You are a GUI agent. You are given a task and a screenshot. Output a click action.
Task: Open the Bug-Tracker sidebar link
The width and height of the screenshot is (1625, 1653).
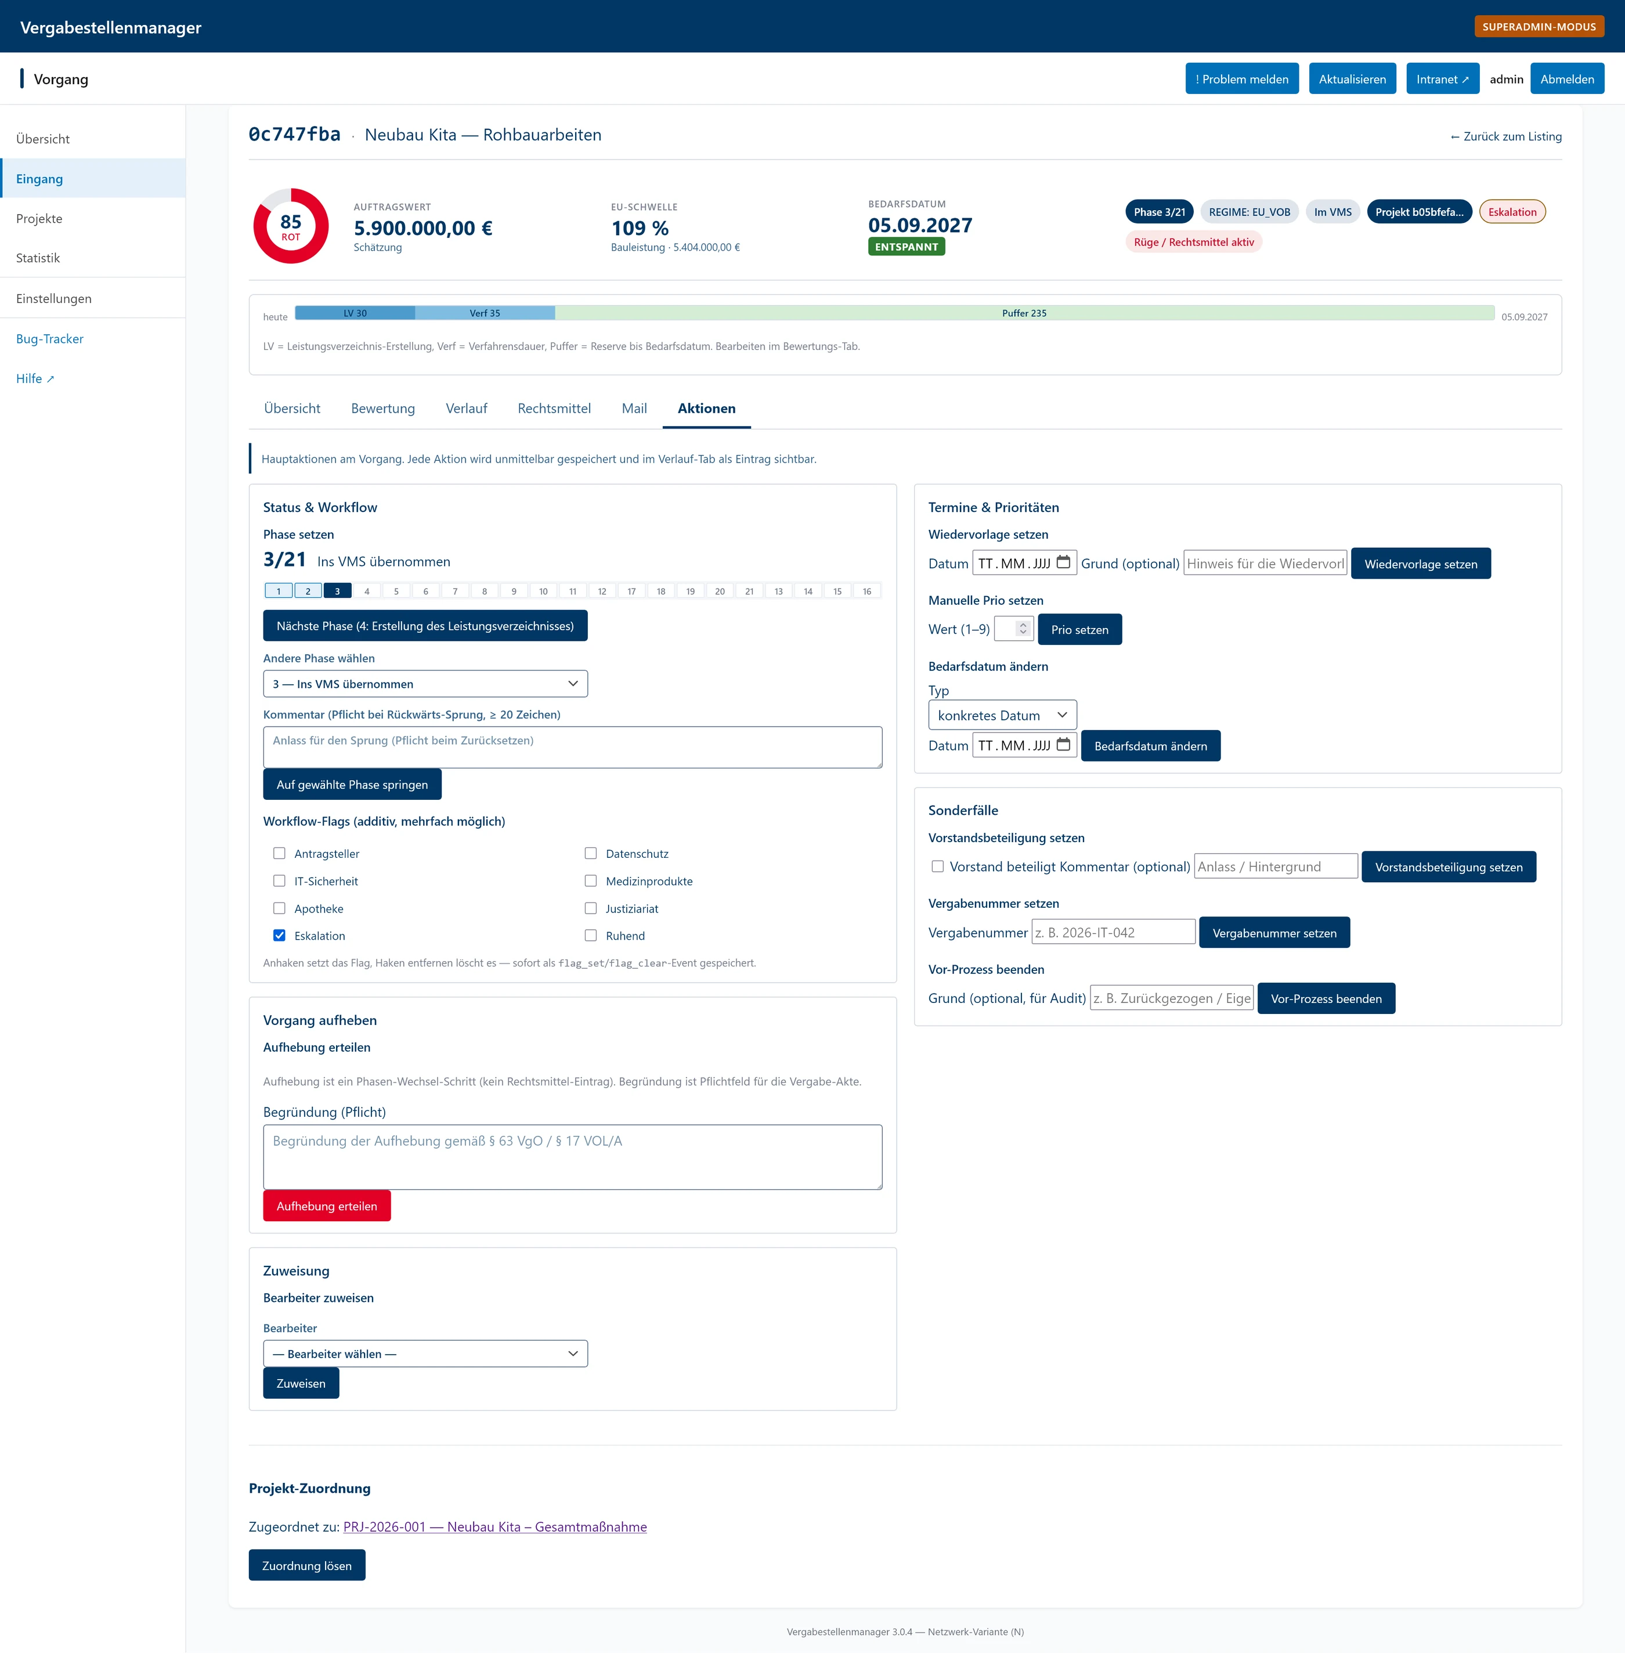92,339
